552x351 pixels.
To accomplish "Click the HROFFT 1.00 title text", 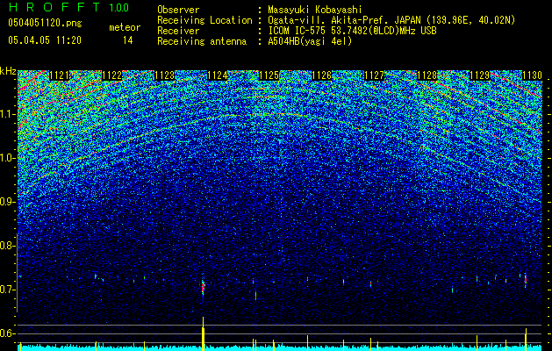I will (68, 7).
